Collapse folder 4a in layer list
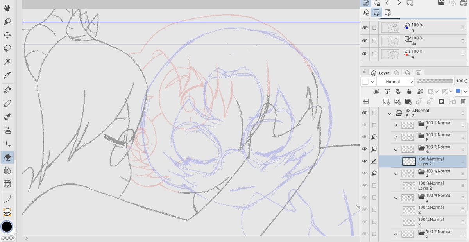The image size is (469, 242). (396, 150)
